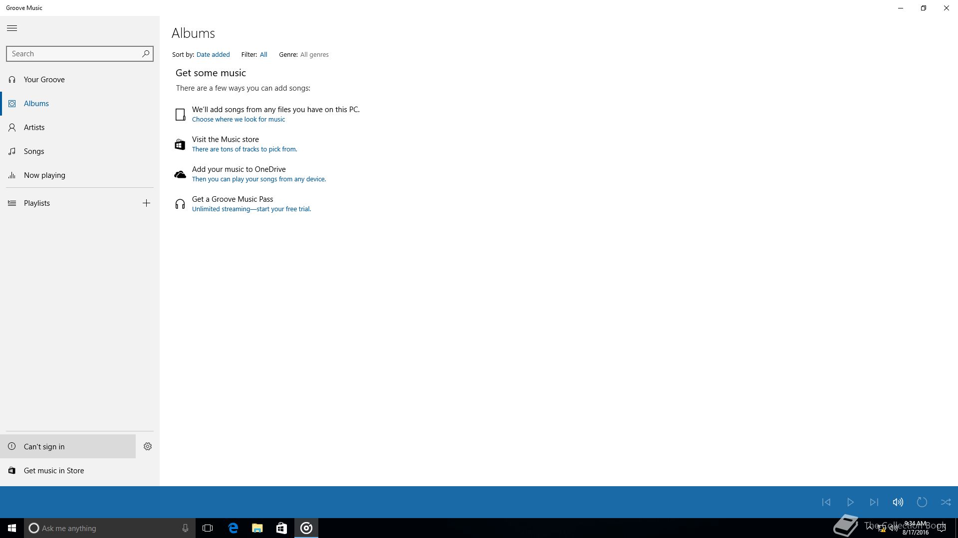Open the player volume control
958x538 pixels.
(x=898, y=502)
